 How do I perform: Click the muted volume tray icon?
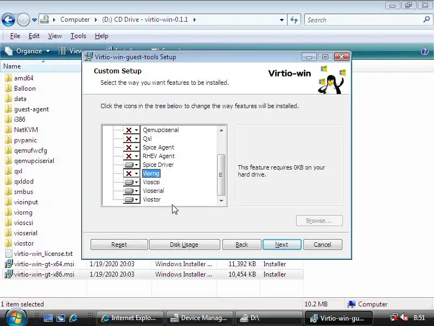pyautogui.click(x=404, y=318)
